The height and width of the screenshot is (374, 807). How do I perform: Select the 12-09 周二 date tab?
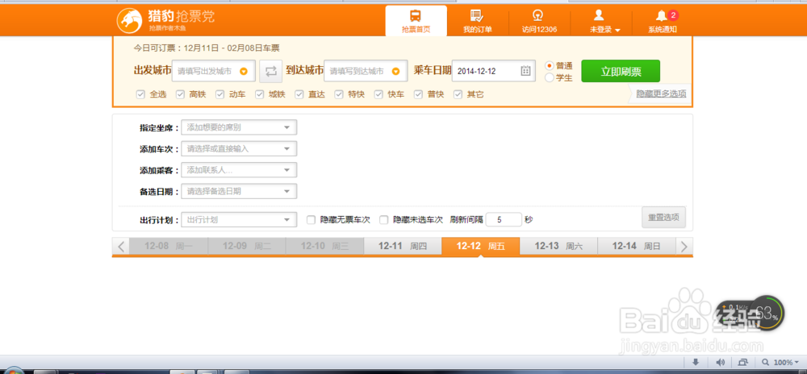pos(246,247)
